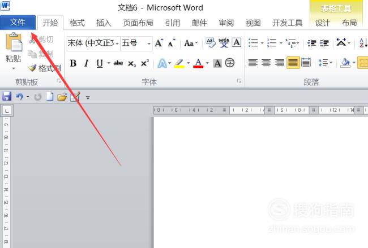368x248 pixels.
Task: Toggle subscript formatting
Action: pyautogui.click(x=132, y=63)
